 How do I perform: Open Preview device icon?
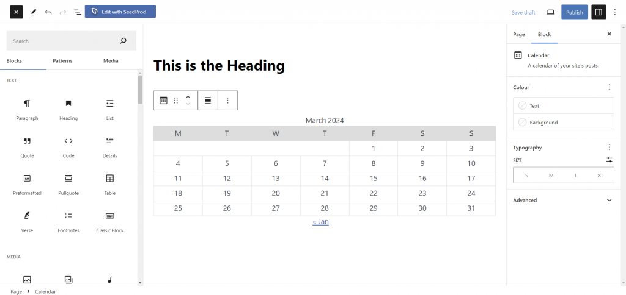point(550,12)
